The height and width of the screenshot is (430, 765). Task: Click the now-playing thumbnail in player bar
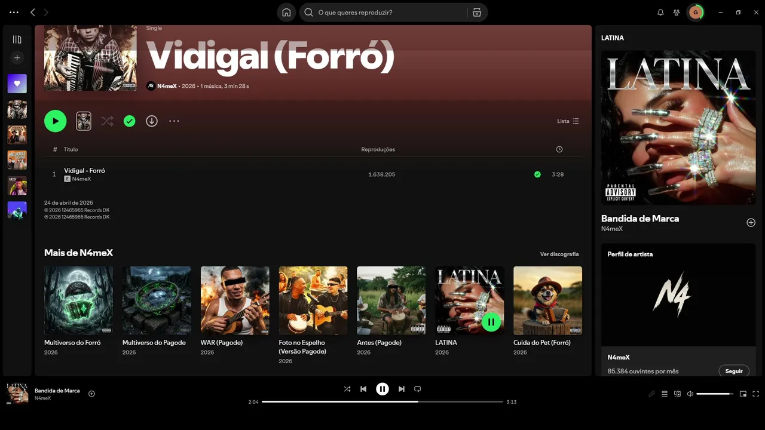tap(17, 394)
